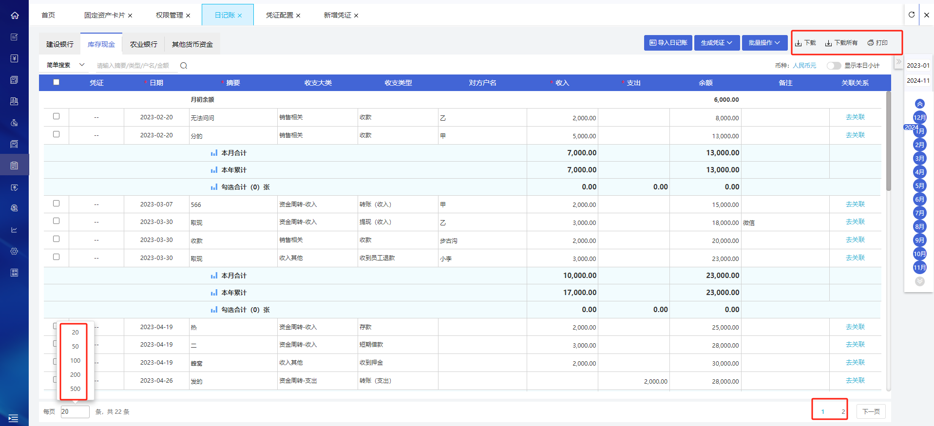Open the home icon in left sidebar
This screenshot has width=934, height=426.
point(15,16)
